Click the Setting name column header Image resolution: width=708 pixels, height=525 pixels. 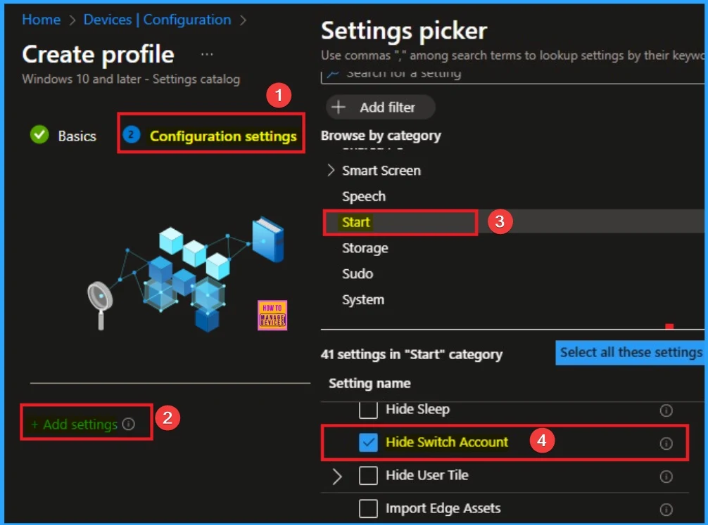369,383
